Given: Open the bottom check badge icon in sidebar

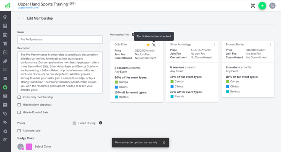Looking at the screenshot, I should coord(5,139).
